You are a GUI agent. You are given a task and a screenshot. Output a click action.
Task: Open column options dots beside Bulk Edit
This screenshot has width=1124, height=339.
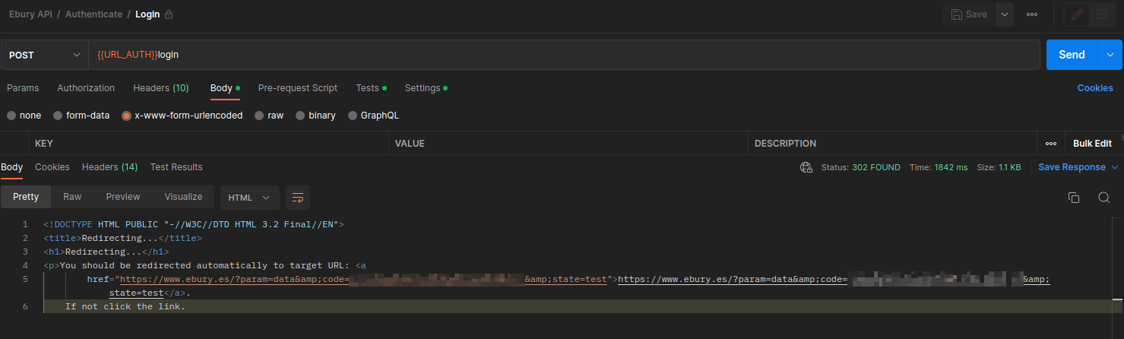pos(1051,143)
